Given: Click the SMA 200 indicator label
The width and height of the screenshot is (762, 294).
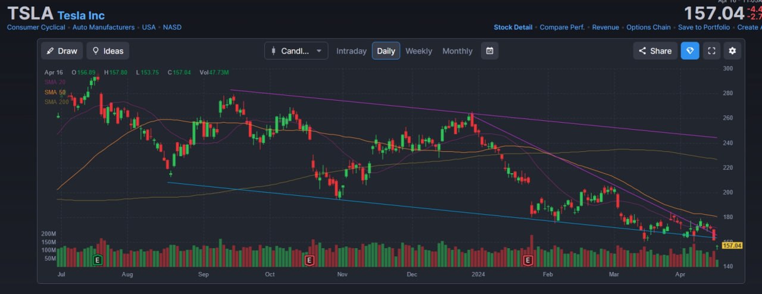Looking at the screenshot, I should point(57,102).
